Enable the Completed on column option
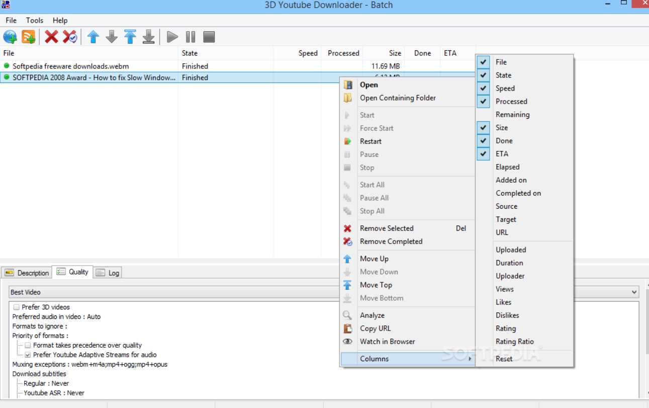Screen dimensions: 649x408 click(518, 193)
